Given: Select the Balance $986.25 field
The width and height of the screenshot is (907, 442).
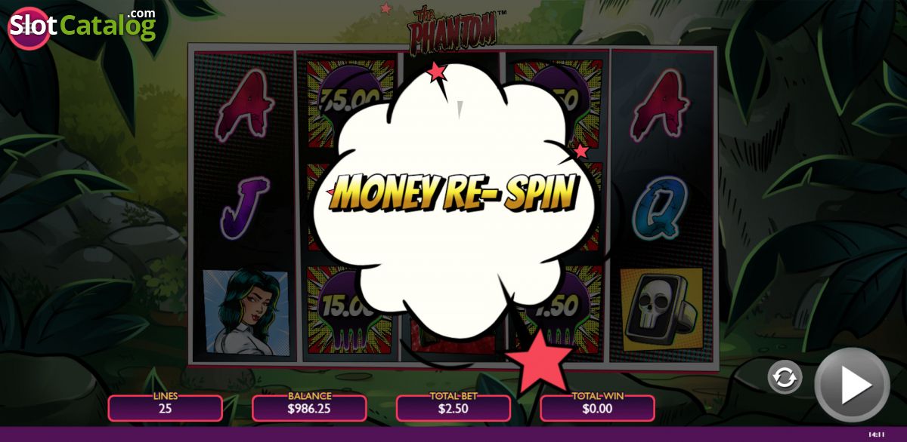Looking at the screenshot, I should point(309,408).
